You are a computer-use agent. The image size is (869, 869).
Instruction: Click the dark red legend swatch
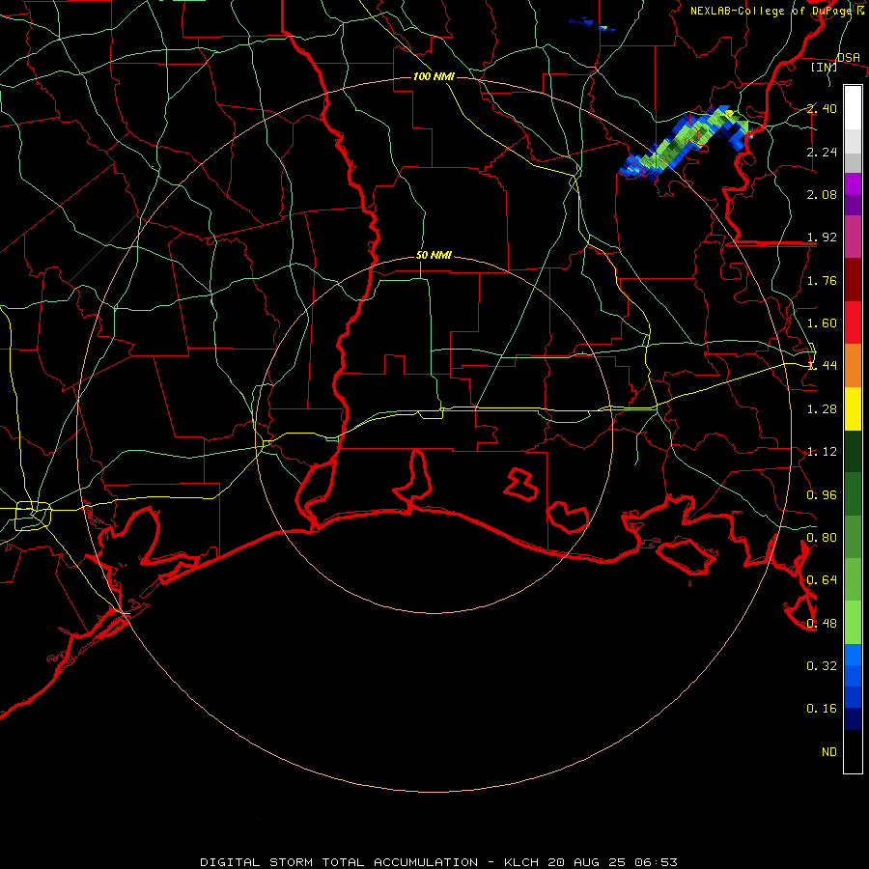pos(853,280)
